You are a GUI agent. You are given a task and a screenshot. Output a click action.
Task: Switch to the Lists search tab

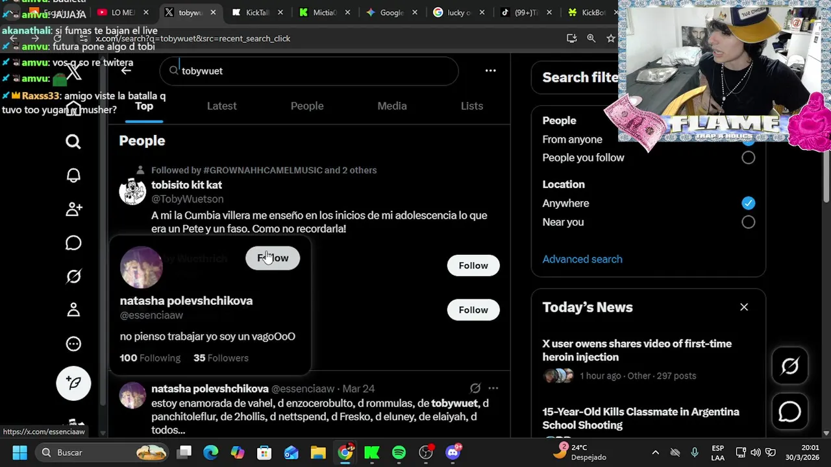point(472,106)
